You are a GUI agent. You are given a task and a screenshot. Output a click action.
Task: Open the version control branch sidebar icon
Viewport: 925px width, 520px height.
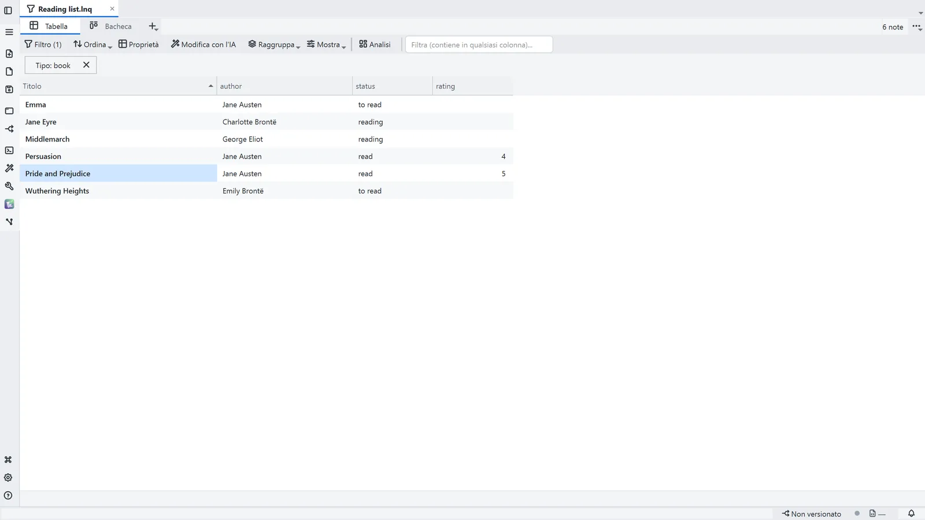(9, 129)
